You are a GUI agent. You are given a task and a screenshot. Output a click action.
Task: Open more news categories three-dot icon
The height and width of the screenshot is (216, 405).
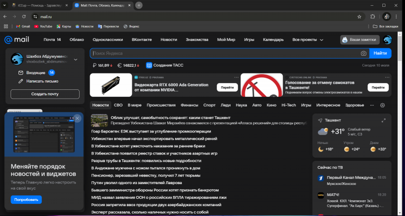point(372,105)
